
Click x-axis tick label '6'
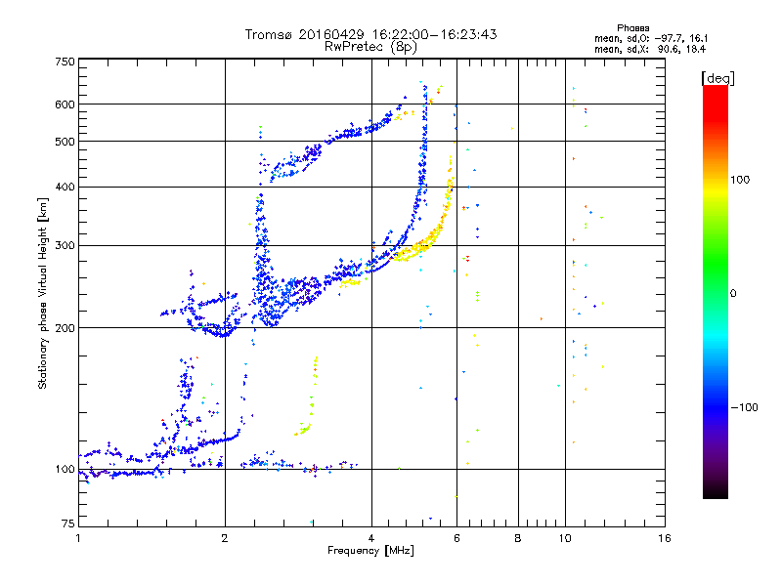click(x=456, y=538)
